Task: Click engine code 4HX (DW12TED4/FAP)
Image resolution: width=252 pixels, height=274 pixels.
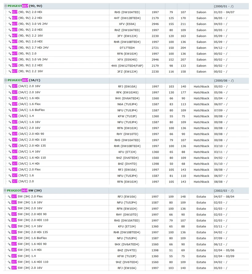Action: click(x=127, y=66)
